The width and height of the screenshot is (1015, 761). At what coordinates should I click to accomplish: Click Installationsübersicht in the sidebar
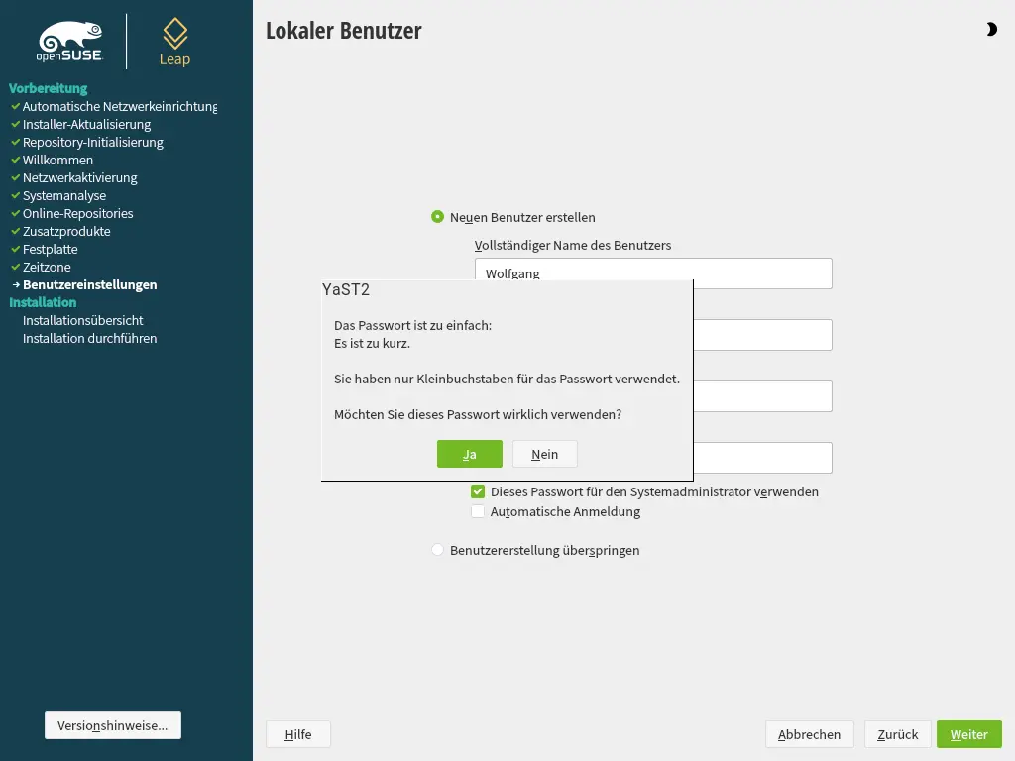[x=83, y=320]
